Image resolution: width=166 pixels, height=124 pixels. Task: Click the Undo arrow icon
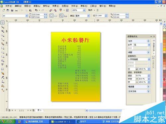pyautogui.click(x=36, y=10)
